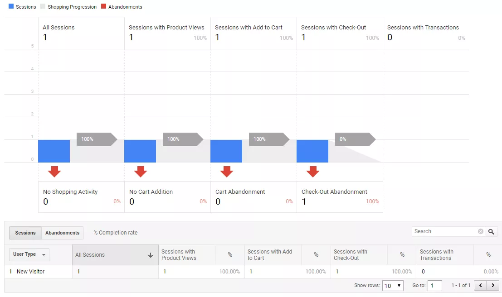
Task: Click the Sessions with Transactions funnel header
Action: (426, 33)
